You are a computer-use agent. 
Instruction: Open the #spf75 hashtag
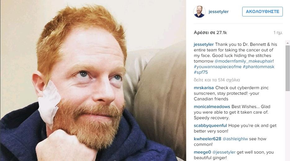point(201,72)
